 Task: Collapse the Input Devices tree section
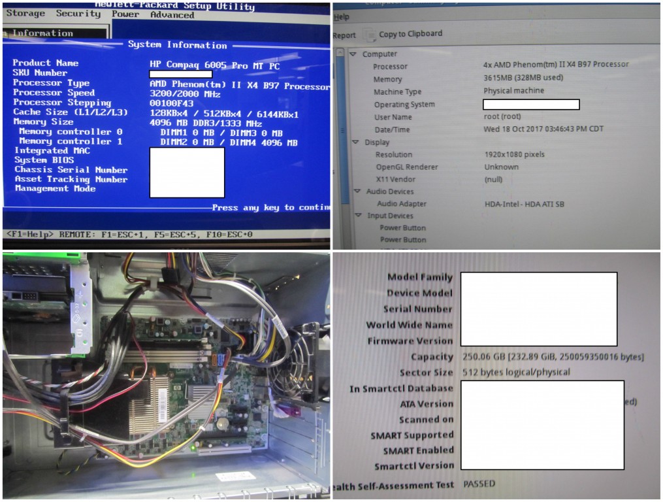pos(359,216)
